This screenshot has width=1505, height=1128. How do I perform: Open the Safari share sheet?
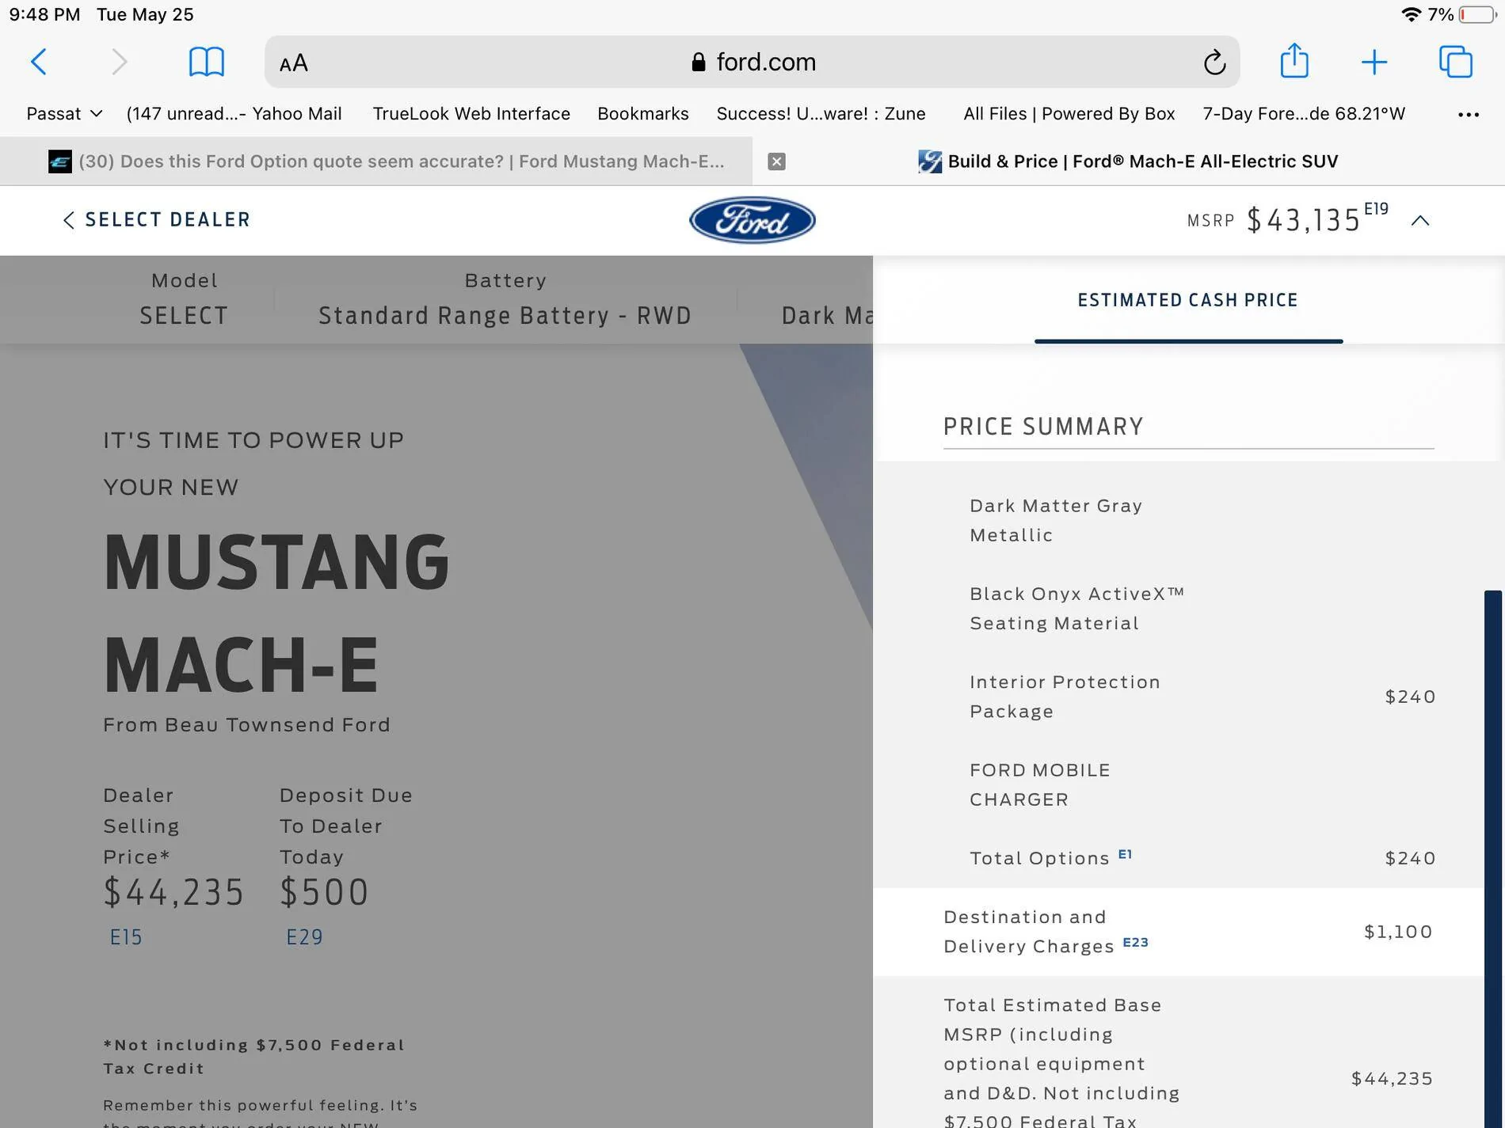point(1294,61)
